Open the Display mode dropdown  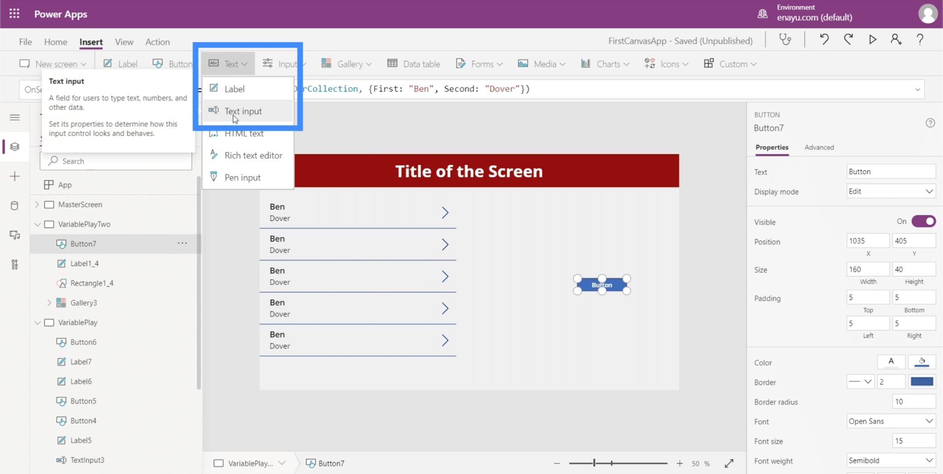(x=891, y=191)
